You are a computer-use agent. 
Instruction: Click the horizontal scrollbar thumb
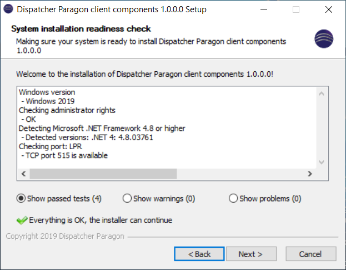pyautogui.click(x=103, y=174)
